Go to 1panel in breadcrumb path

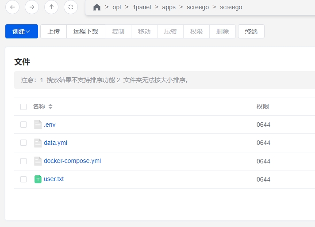(142, 7)
